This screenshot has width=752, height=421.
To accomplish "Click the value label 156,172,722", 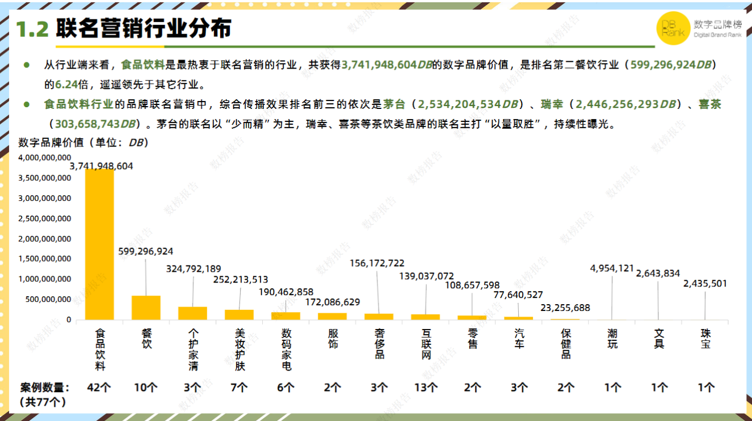I will pos(377,263).
